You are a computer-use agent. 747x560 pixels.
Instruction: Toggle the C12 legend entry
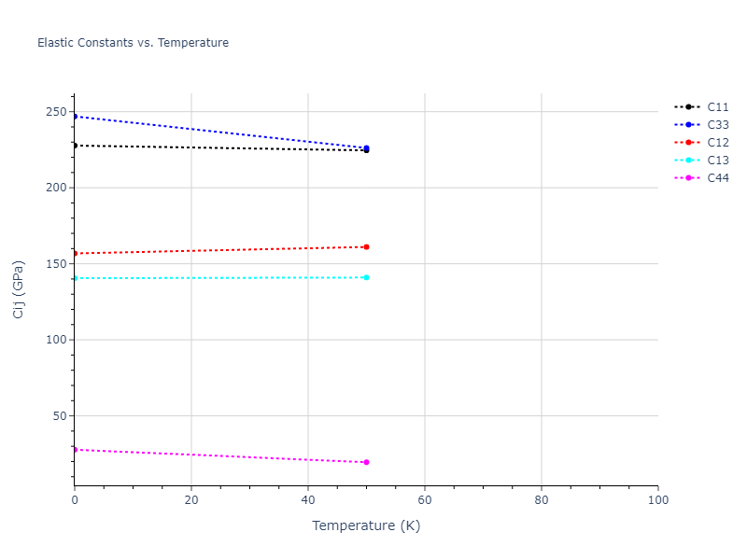point(717,143)
